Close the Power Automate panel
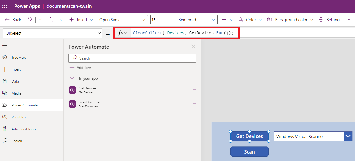This screenshot has height=161, width=355. pos(193,47)
